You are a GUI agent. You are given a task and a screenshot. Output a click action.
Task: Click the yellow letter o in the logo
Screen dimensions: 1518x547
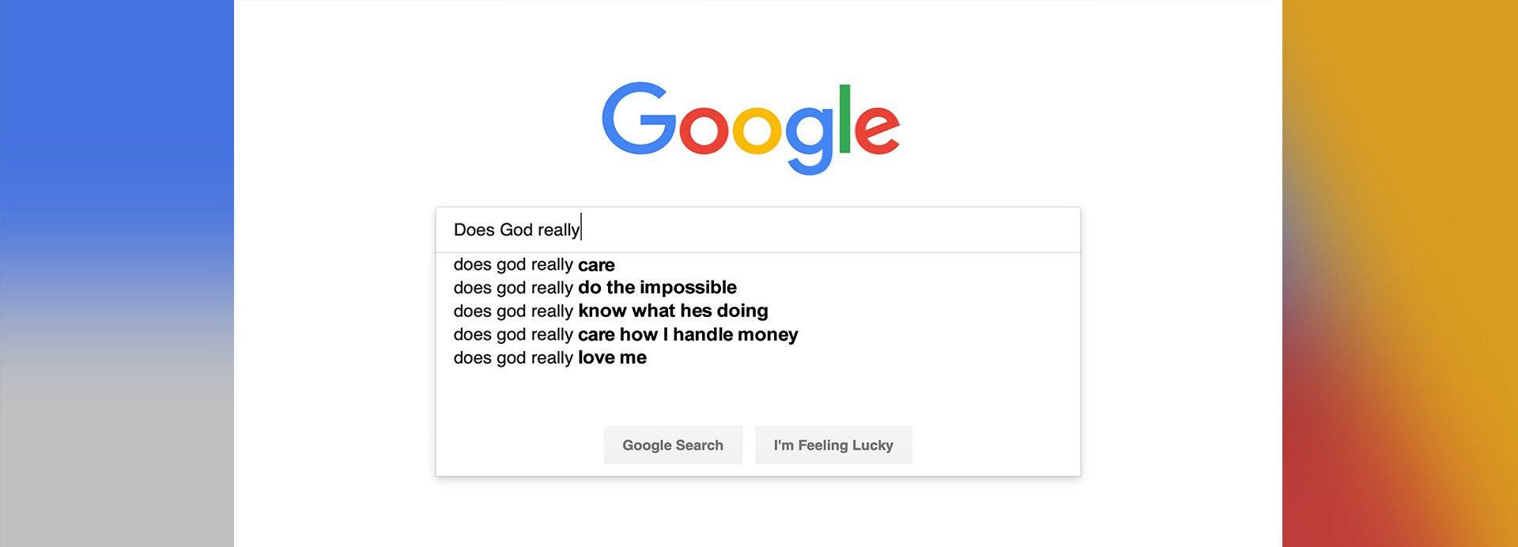point(757,130)
